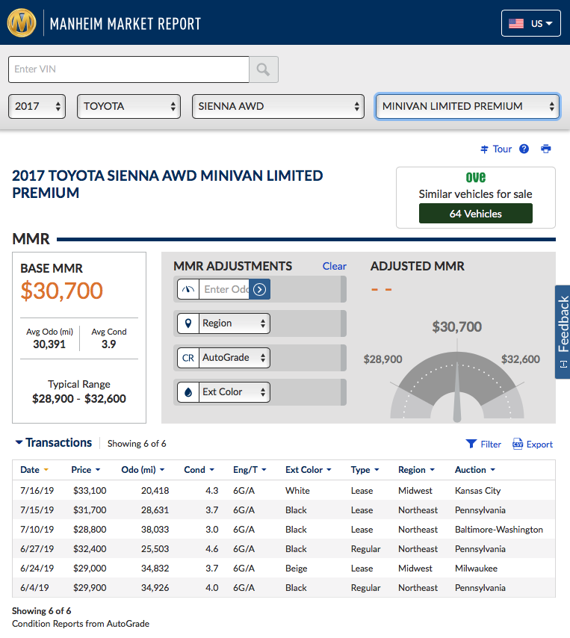
Task: Sort transactions by Date column
Action: point(31,470)
